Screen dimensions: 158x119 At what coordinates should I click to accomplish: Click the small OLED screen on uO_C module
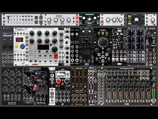[8, 34]
